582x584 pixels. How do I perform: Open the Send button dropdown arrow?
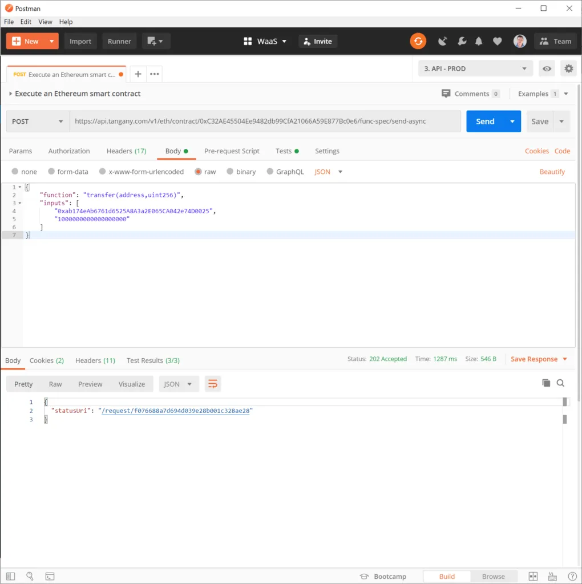[x=512, y=121]
